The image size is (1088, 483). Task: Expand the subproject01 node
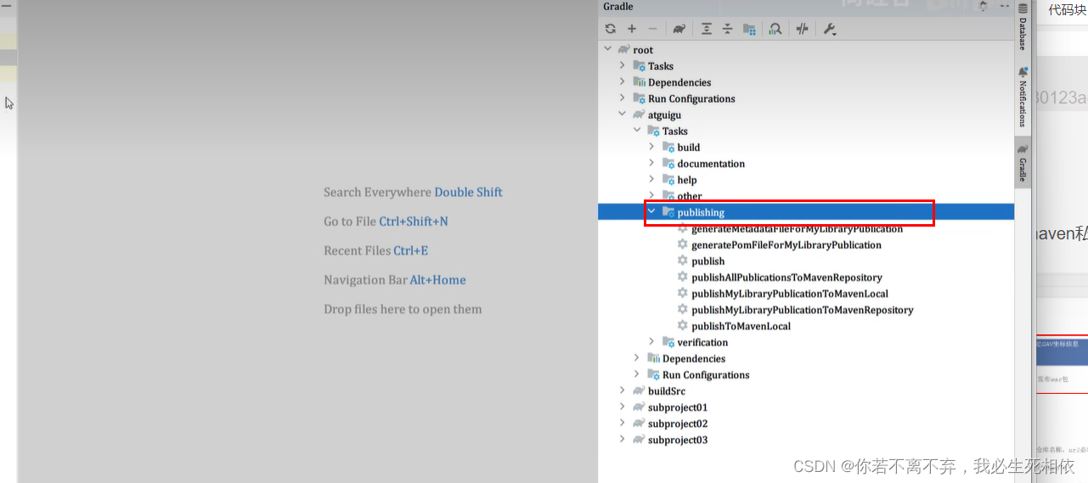point(622,407)
